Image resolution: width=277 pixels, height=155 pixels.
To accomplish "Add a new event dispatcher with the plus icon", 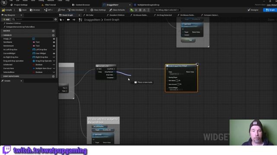I will (x=53, y=77).
